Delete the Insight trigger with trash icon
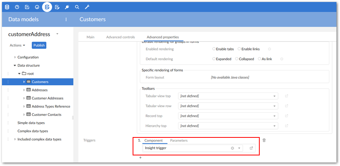340x166 pixels. click(x=264, y=140)
